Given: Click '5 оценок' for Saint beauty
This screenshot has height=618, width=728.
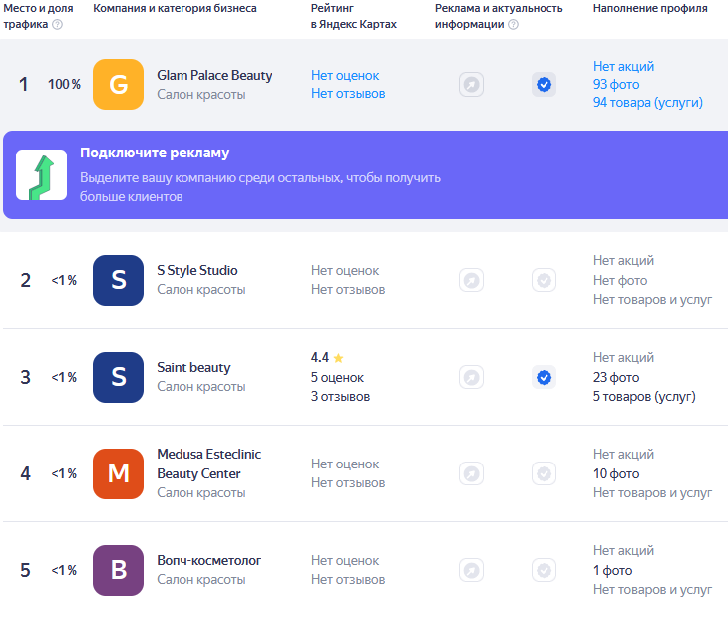Looking at the screenshot, I should tap(337, 377).
